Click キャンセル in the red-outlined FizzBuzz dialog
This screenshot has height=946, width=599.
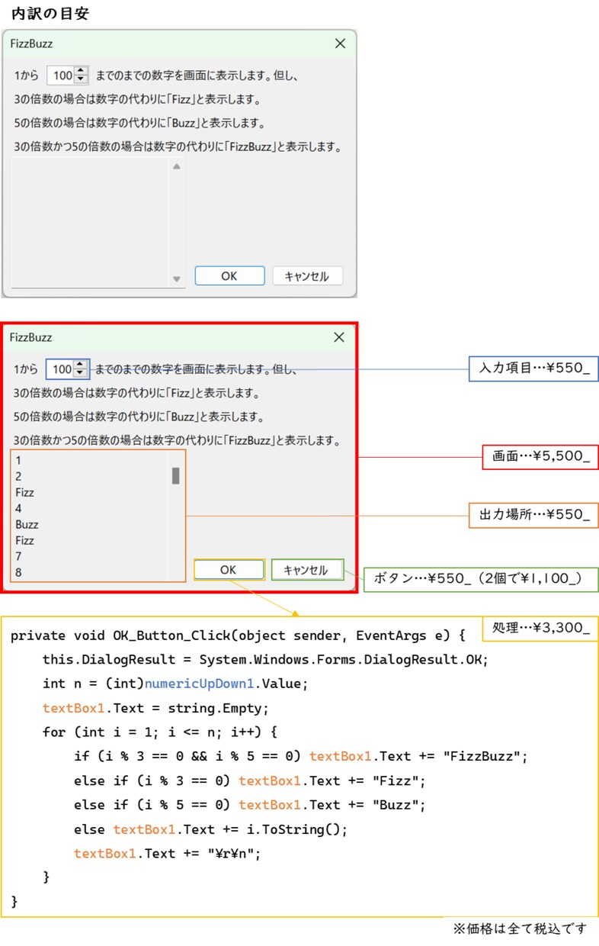pos(307,570)
